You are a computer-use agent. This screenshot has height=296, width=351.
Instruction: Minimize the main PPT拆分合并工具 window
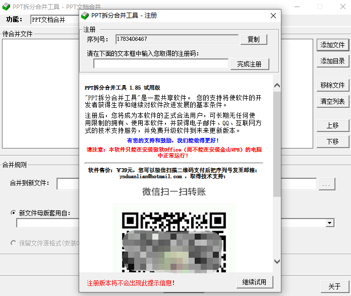coord(297,7)
